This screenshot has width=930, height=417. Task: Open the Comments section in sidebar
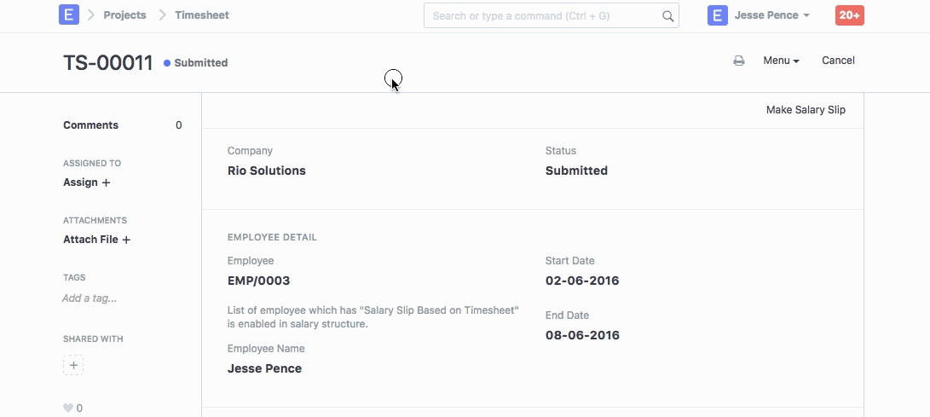pos(90,125)
